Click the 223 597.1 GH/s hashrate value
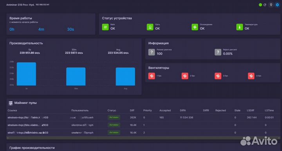Image resolution: width=282 pixels, height=151 pixels. [74, 53]
